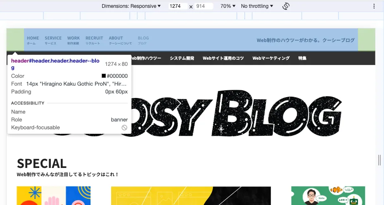Viewport: 384px width, 205px height.
Task: Open the yellow and blue shapes thumbnail
Action: click(x=54, y=196)
